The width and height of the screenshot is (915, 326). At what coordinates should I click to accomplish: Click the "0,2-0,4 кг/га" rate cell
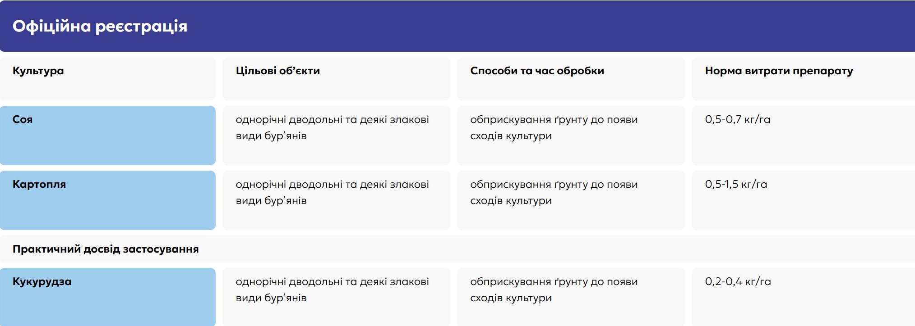[x=803, y=297]
